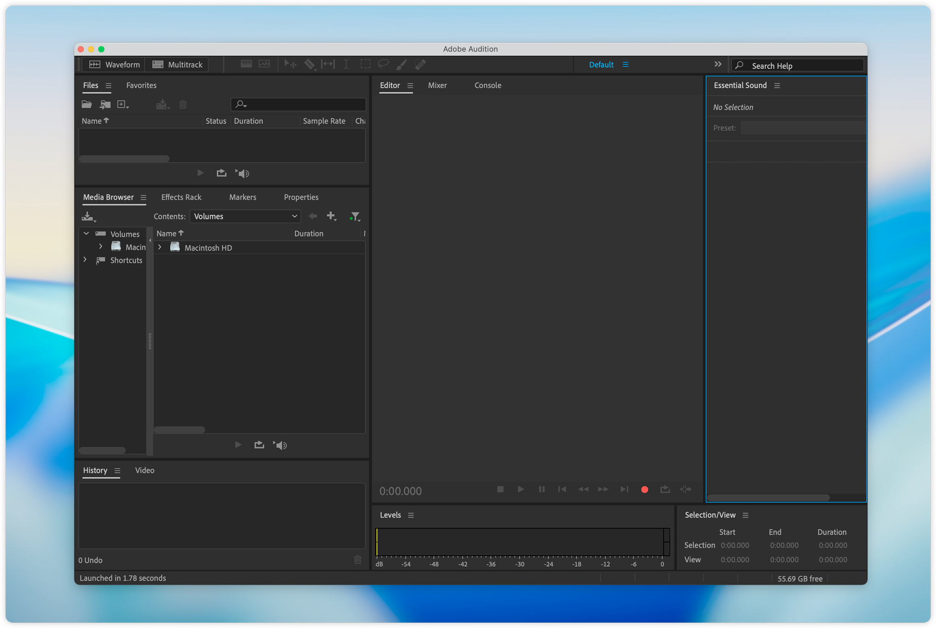This screenshot has width=936, height=628.
Task: Toggle Auto-Play speaker in Files panel
Action: point(243,173)
